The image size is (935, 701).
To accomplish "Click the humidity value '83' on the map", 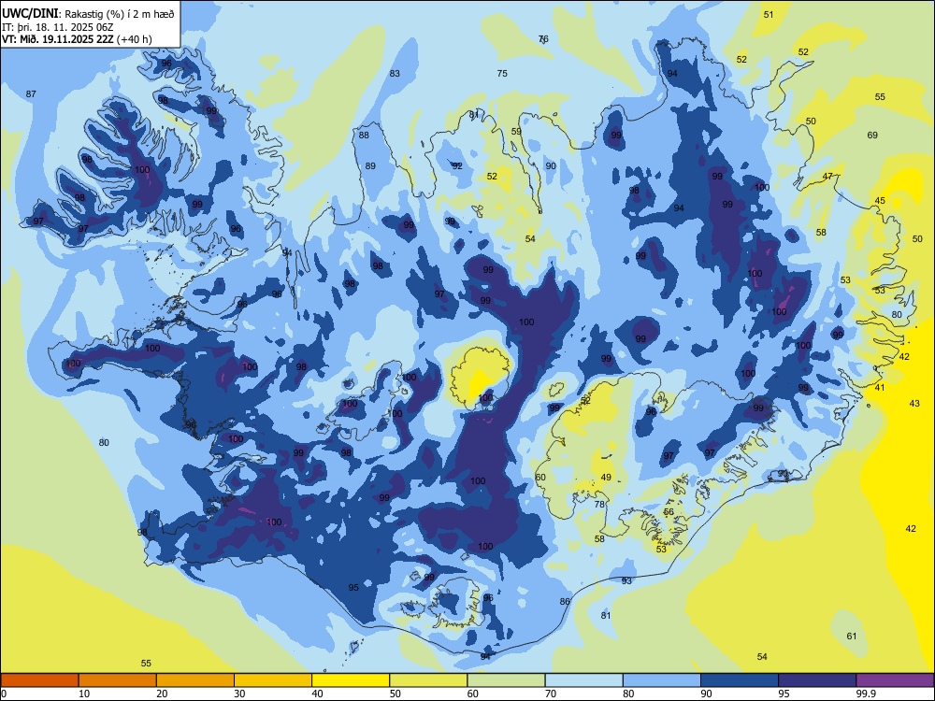I will [395, 73].
